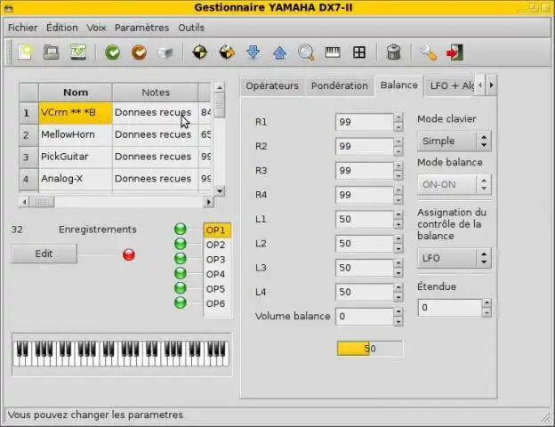The width and height of the screenshot is (555, 427).
Task: Click the Nom column header
Action: (76, 93)
